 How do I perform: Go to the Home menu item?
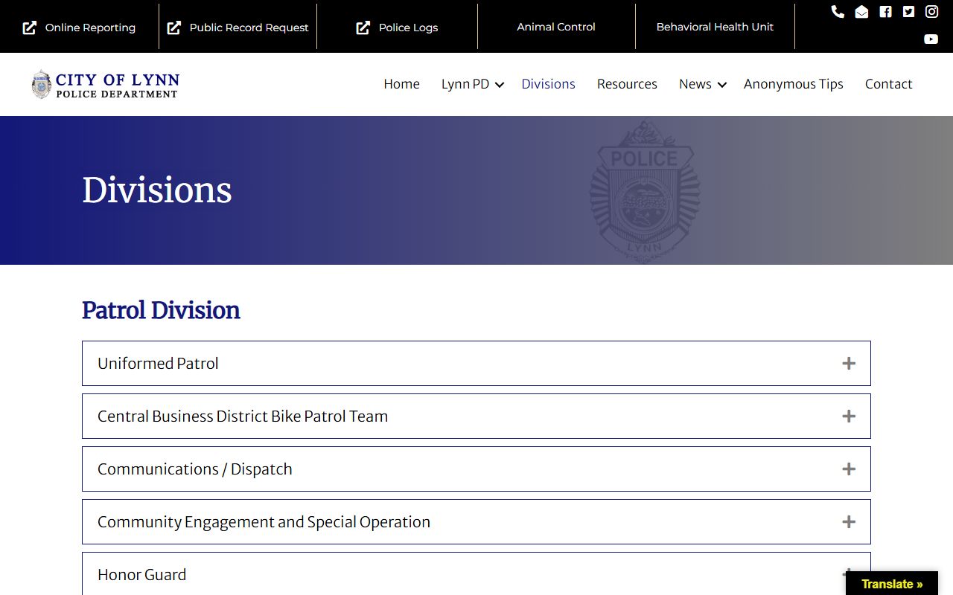tap(401, 84)
